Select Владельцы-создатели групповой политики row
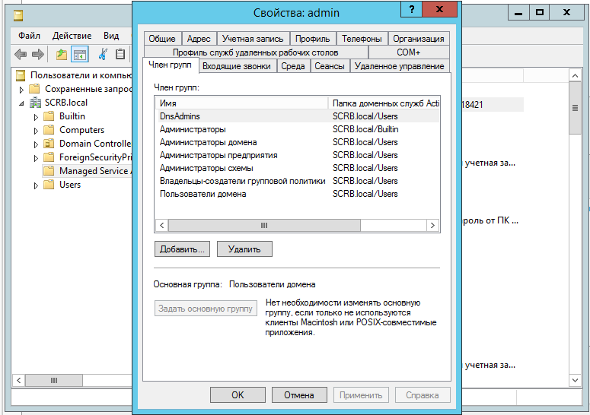Image resolution: width=590 pixels, height=415 pixels. coord(297,181)
